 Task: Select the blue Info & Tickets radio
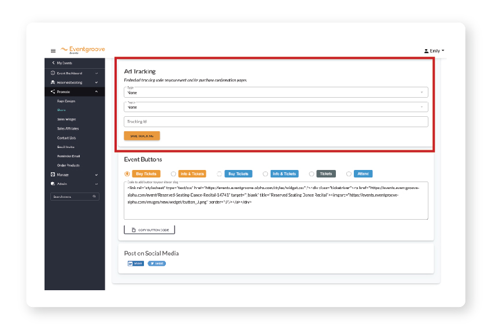[265, 174]
